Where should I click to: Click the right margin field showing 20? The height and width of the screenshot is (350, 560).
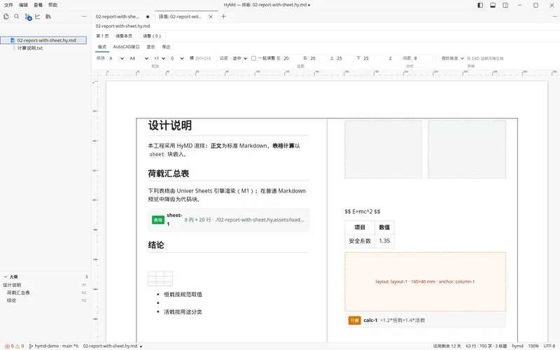pyautogui.click(x=318, y=58)
